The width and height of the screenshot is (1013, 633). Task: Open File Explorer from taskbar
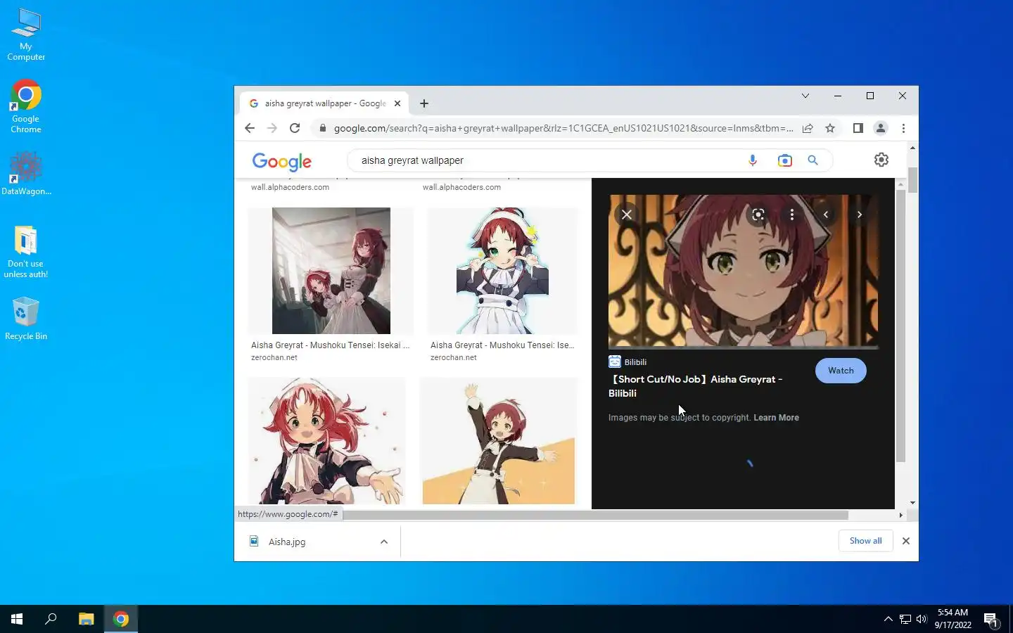pos(86,619)
